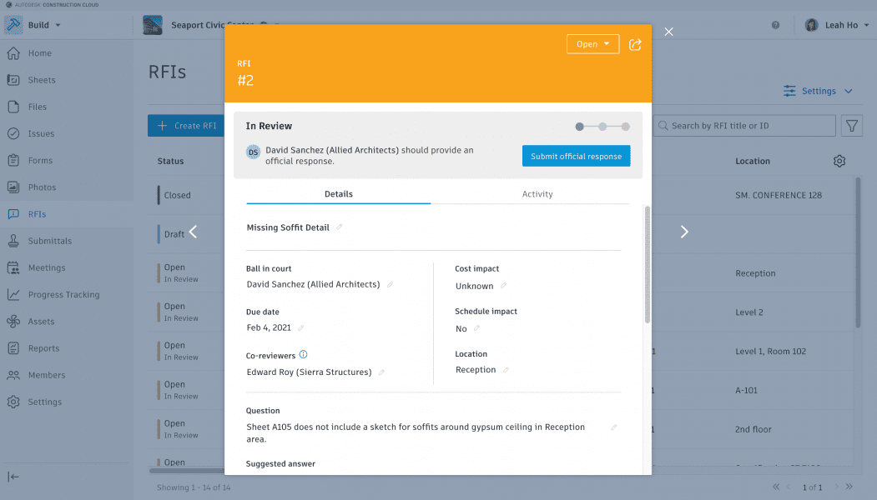Image resolution: width=877 pixels, height=500 pixels.
Task: Edit the Question text pencil icon
Action: 613,427
